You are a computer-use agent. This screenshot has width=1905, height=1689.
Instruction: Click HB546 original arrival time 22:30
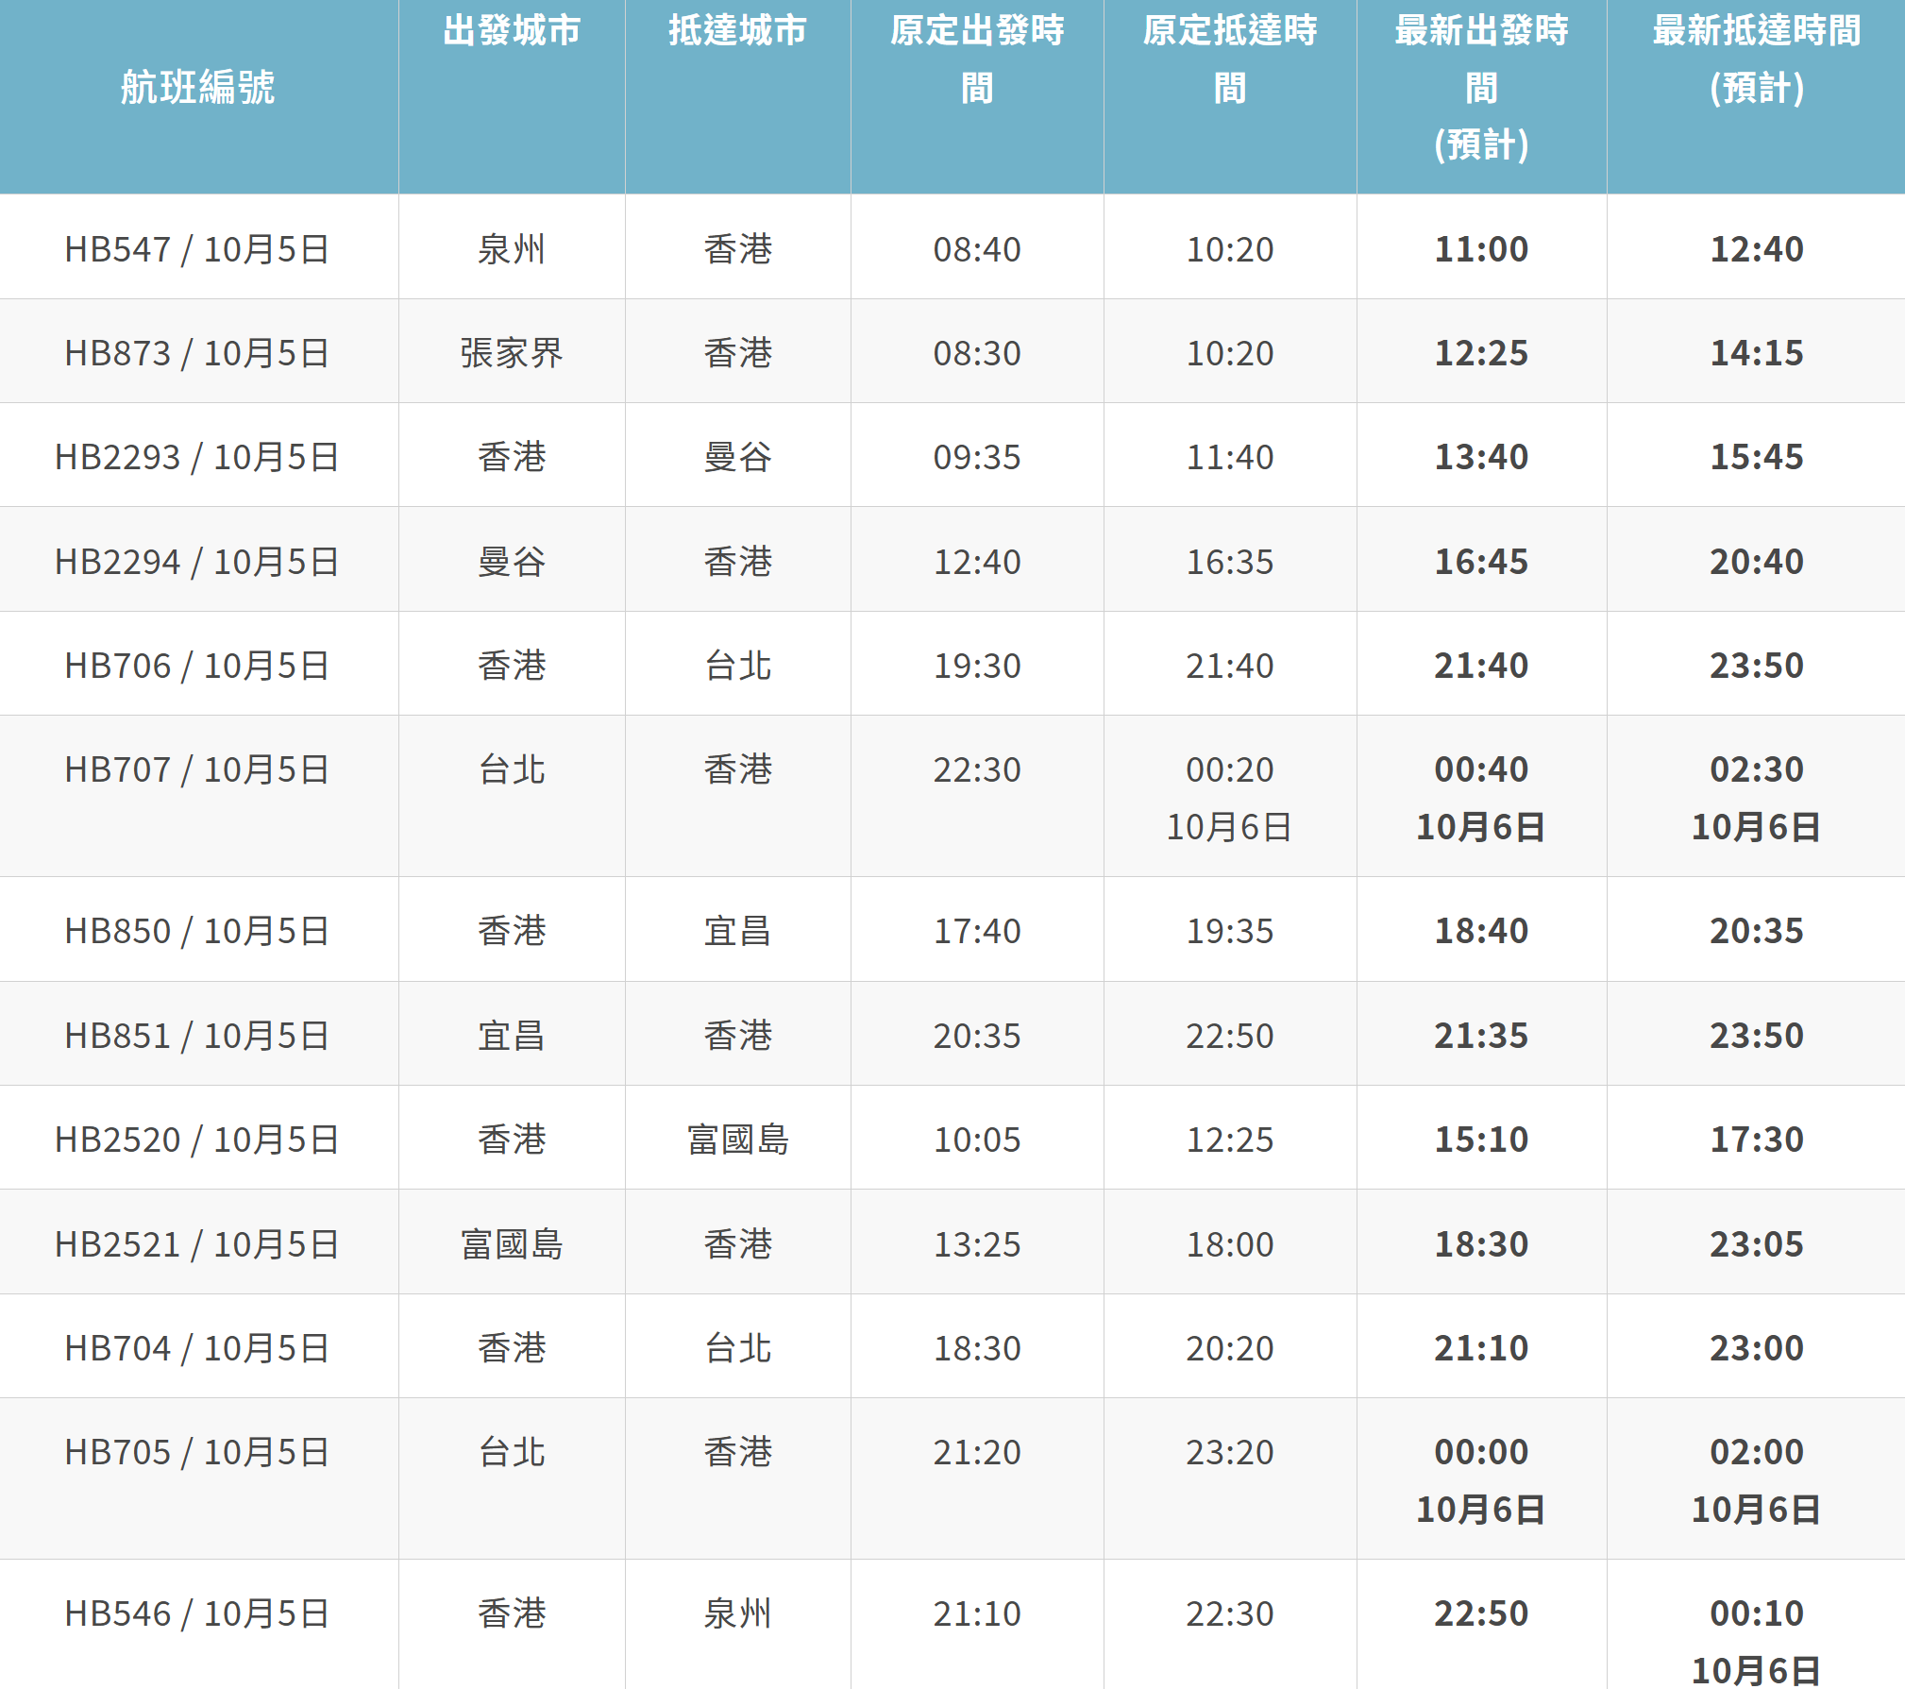pos(1229,1613)
